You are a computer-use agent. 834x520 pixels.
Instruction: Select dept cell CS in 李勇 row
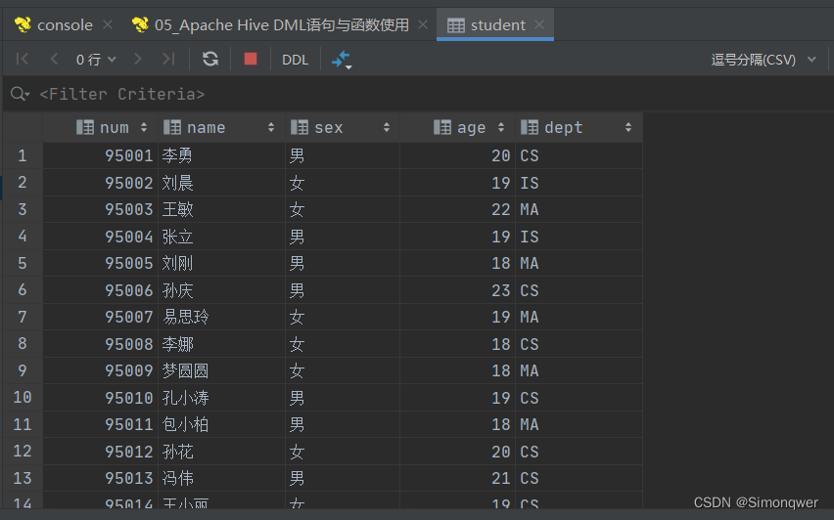pos(579,155)
